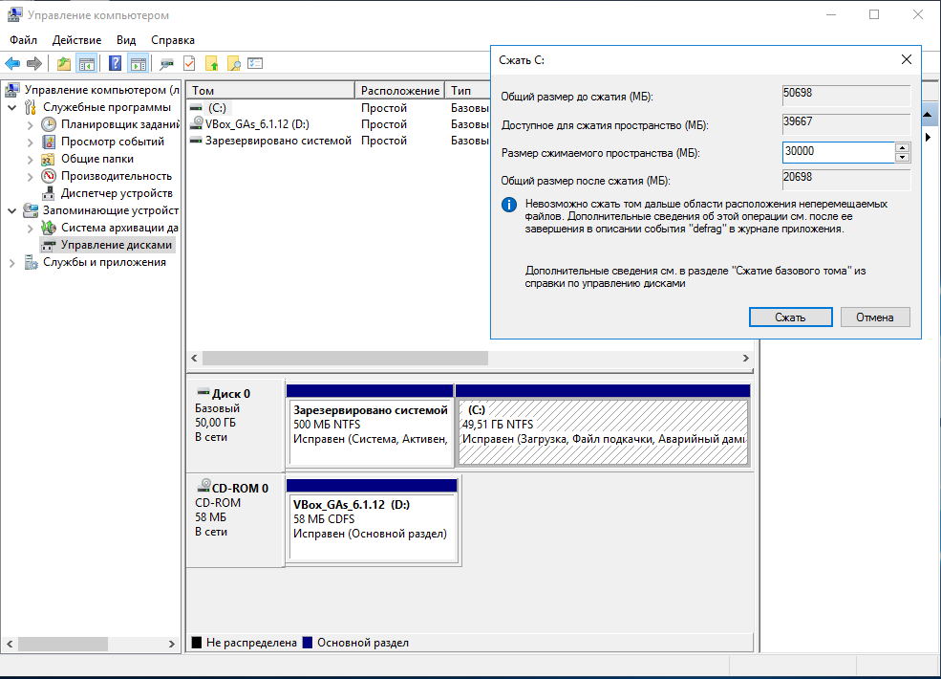The image size is (941, 679).
Task: Click the blue Back arrow in toolbar
Action: point(12,64)
